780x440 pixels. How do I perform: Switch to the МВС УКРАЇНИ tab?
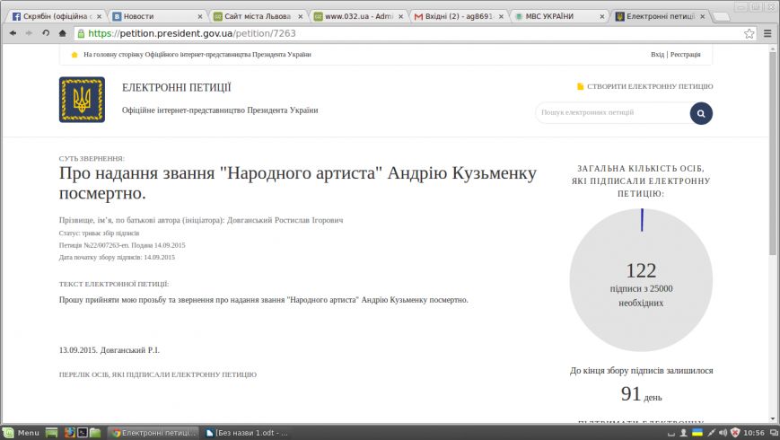[x=561, y=16]
